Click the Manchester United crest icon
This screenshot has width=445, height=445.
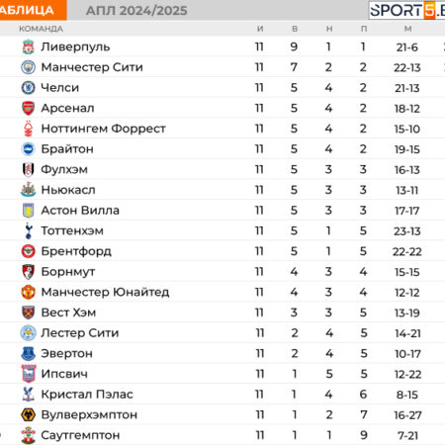point(29,292)
